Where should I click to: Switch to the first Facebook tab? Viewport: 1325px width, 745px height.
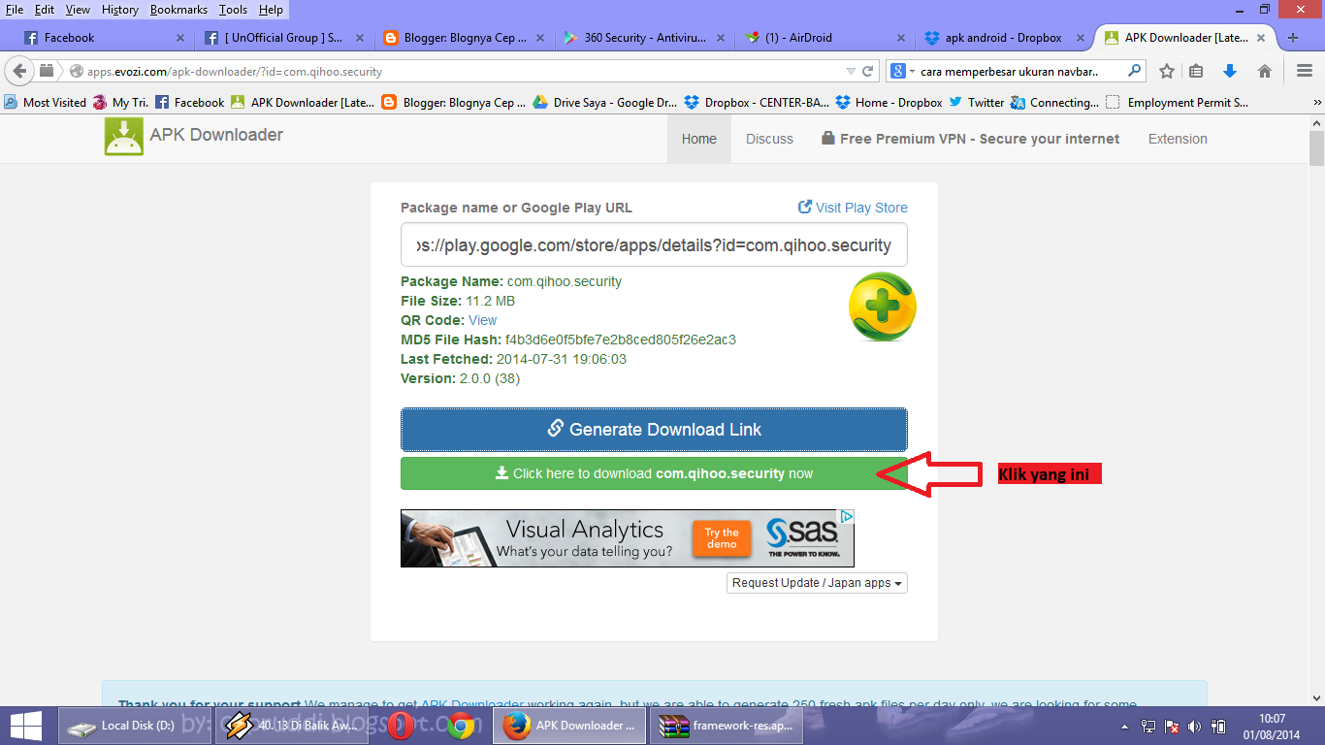coord(102,38)
